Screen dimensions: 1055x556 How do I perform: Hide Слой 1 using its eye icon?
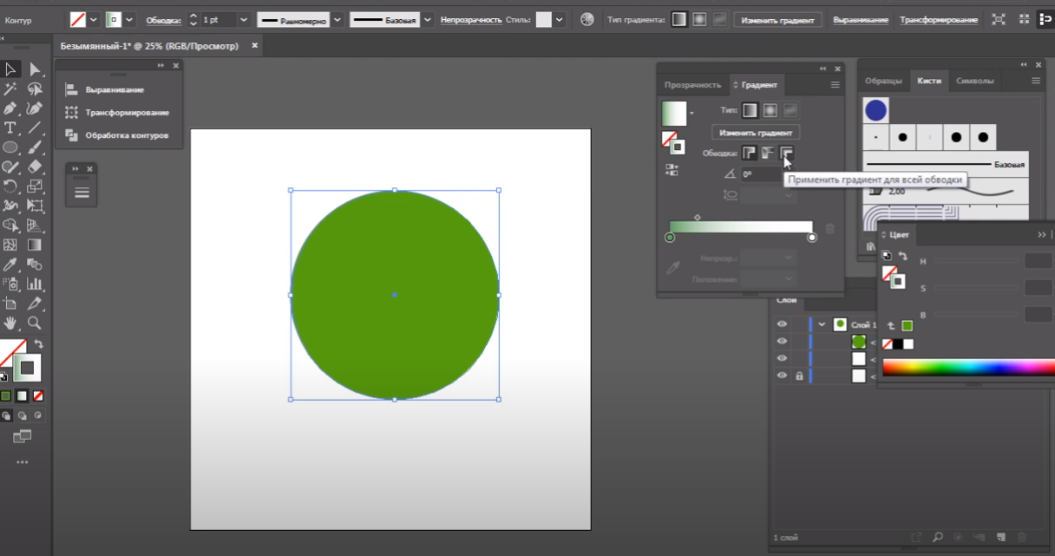click(782, 324)
